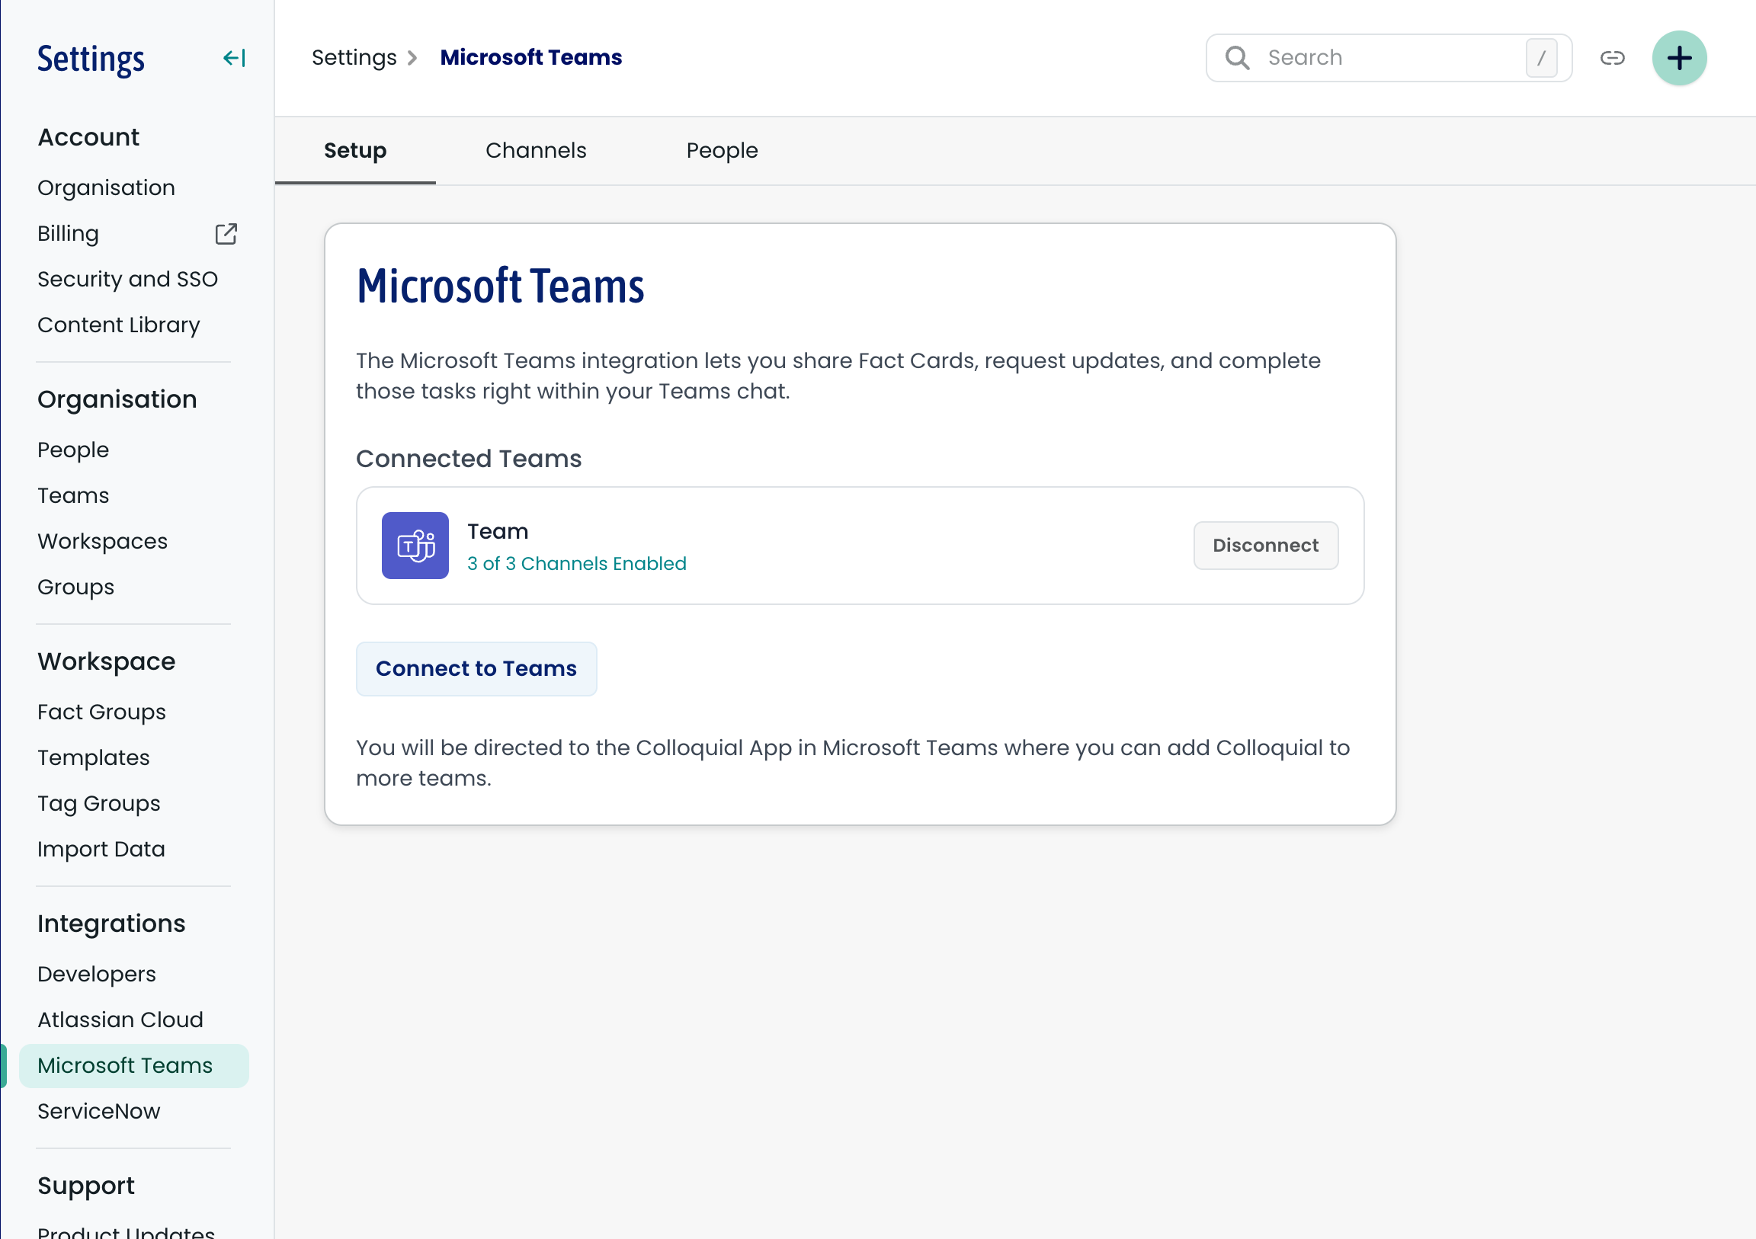This screenshot has width=1756, height=1239.
Task: Collapse the Settings sidebar with the arrow icon
Action: click(x=234, y=58)
